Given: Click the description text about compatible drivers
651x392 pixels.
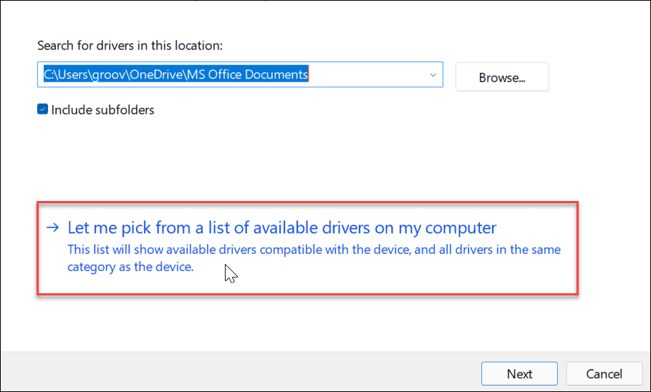Looking at the screenshot, I should tap(314, 250).
